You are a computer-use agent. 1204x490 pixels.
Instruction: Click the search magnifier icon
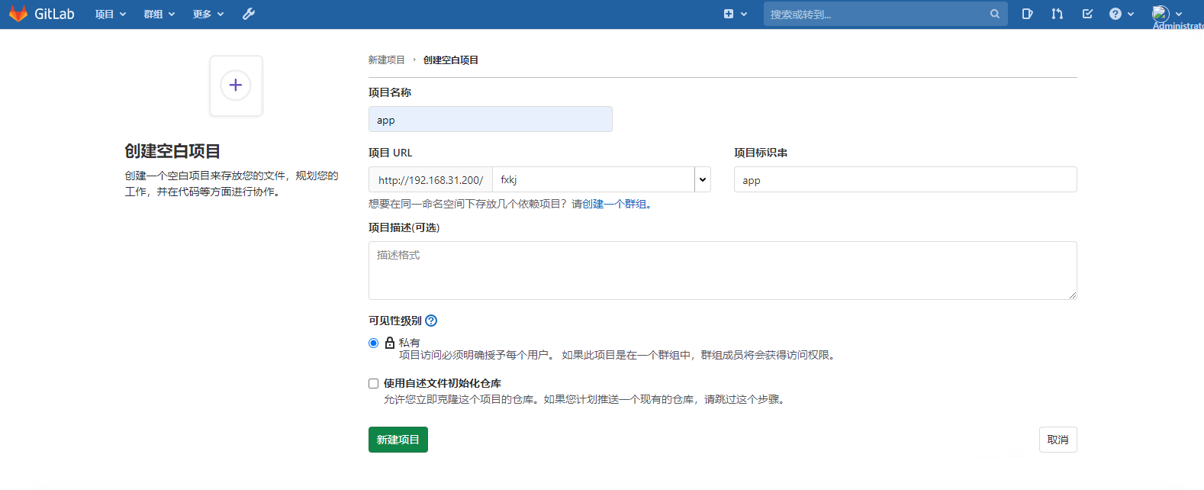click(x=995, y=14)
